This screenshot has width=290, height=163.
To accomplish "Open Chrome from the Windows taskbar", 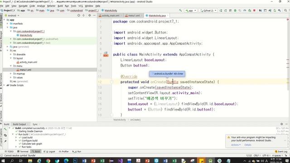I will (48, 161).
